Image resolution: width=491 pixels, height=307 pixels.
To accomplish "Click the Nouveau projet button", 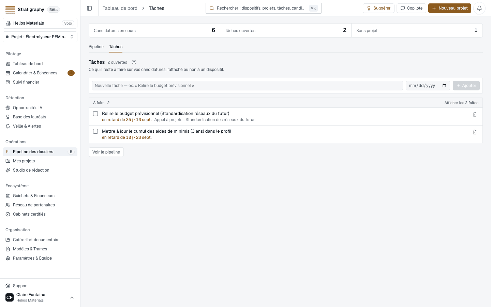I will point(450,8).
